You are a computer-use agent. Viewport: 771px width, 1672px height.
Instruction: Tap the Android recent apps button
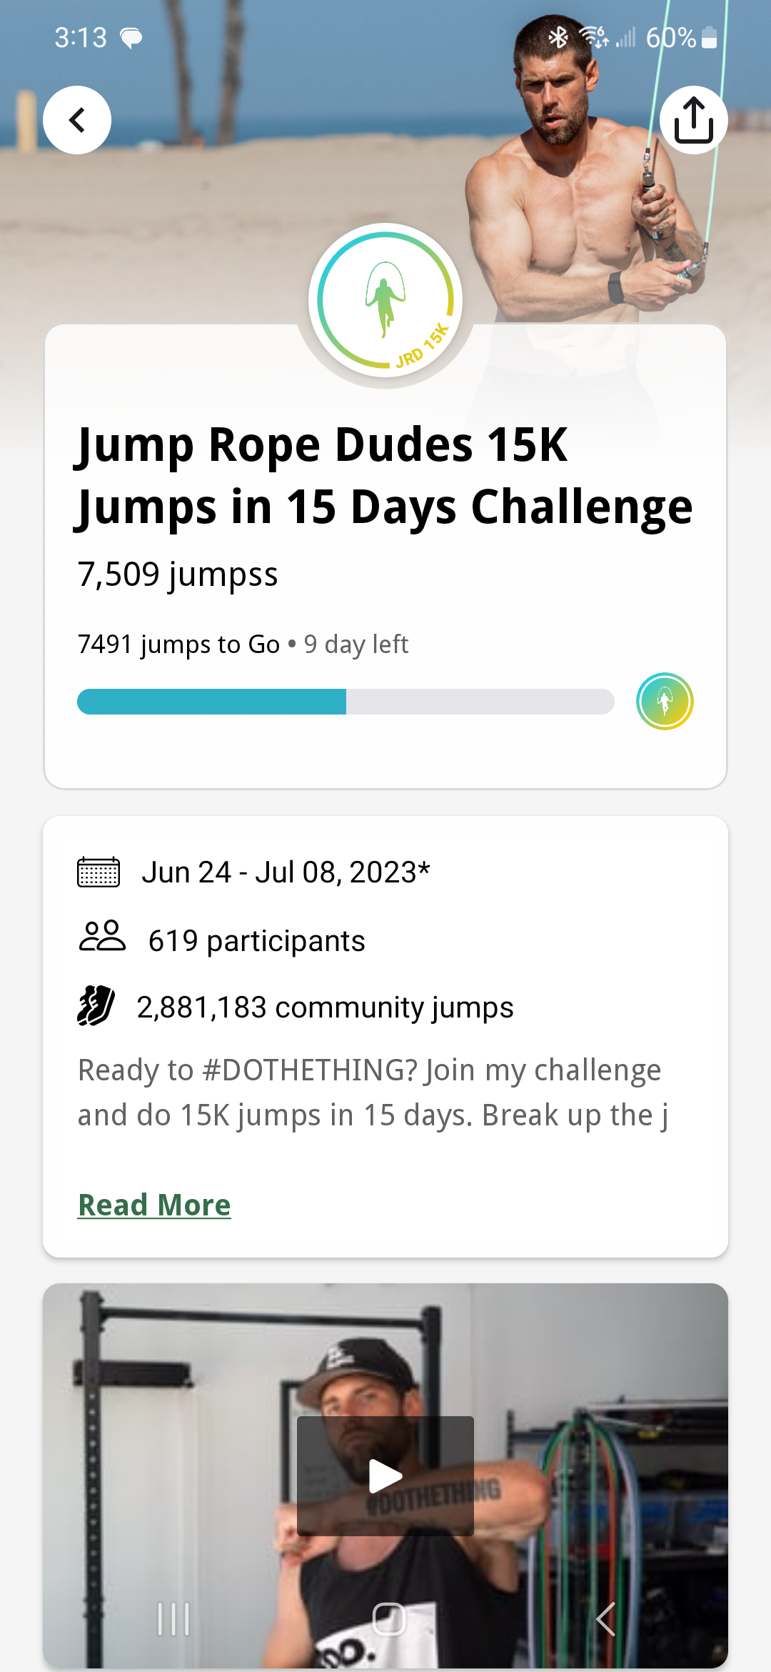coord(173,1618)
